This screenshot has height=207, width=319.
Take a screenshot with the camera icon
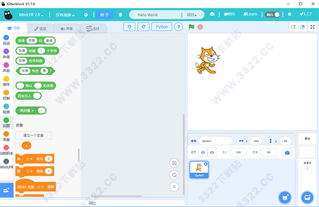[212, 14]
